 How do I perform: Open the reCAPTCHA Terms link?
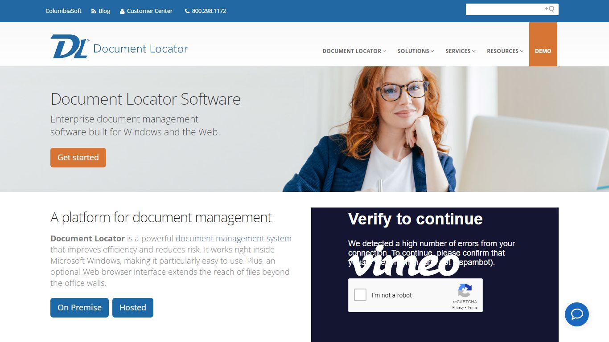click(x=473, y=307)
